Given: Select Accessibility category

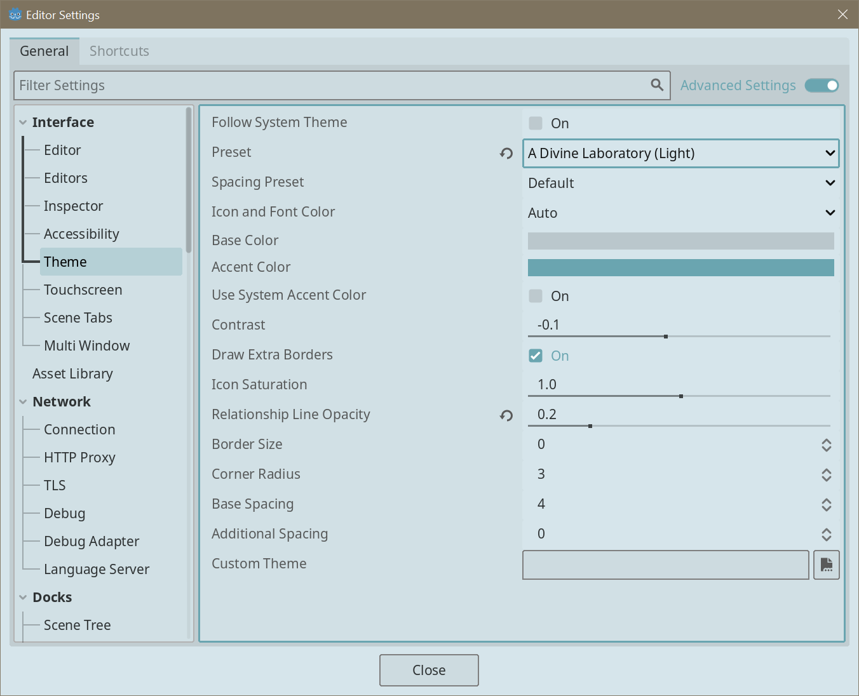Looking at the screenshot, I should (x=81, y=234).
